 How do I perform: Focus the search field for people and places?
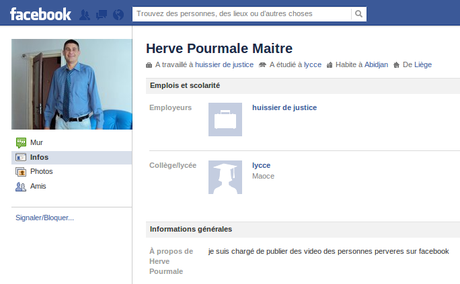tap(242, 13)
